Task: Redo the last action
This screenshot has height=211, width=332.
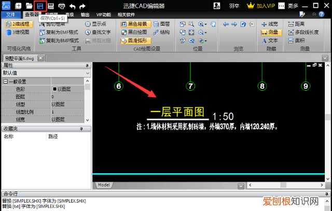Action: 82,6
